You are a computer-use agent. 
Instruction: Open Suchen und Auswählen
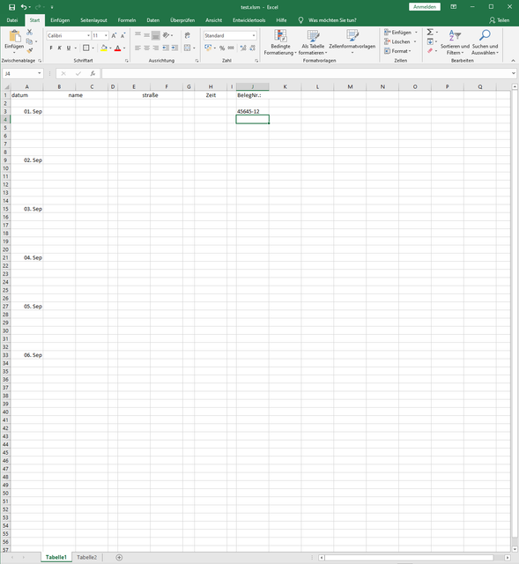click(485, 42)
